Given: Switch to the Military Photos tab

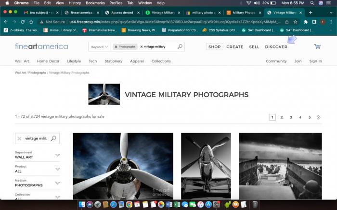Looking at the screenshot, I should [x=244, y=12].
